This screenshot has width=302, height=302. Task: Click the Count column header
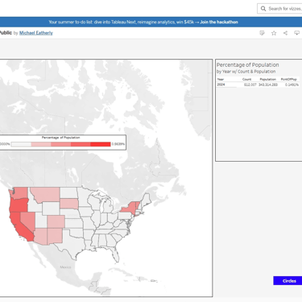246,79
